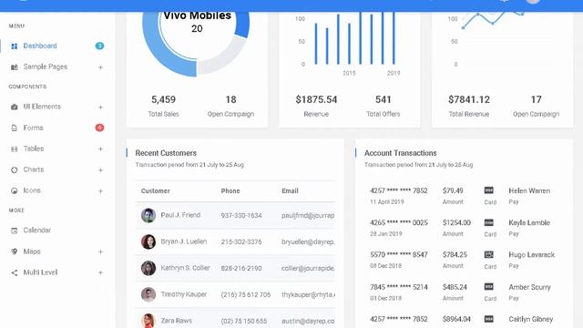
Task: Expand UI Elements with plus sign
Action: click(x=100, y=108)
